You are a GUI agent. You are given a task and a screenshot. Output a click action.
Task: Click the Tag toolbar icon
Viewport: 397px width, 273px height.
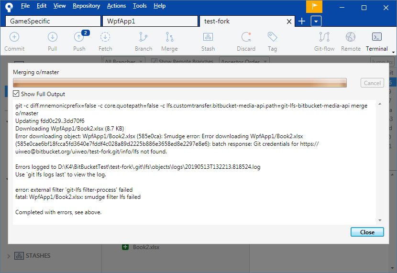[x=273, y=37]
